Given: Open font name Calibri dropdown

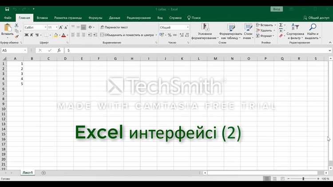Looking at the screenshot, I should [x=45, y=28].
